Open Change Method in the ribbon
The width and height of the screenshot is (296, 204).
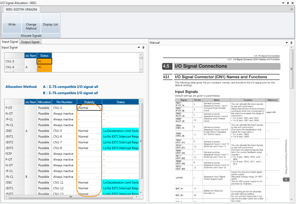31,26
